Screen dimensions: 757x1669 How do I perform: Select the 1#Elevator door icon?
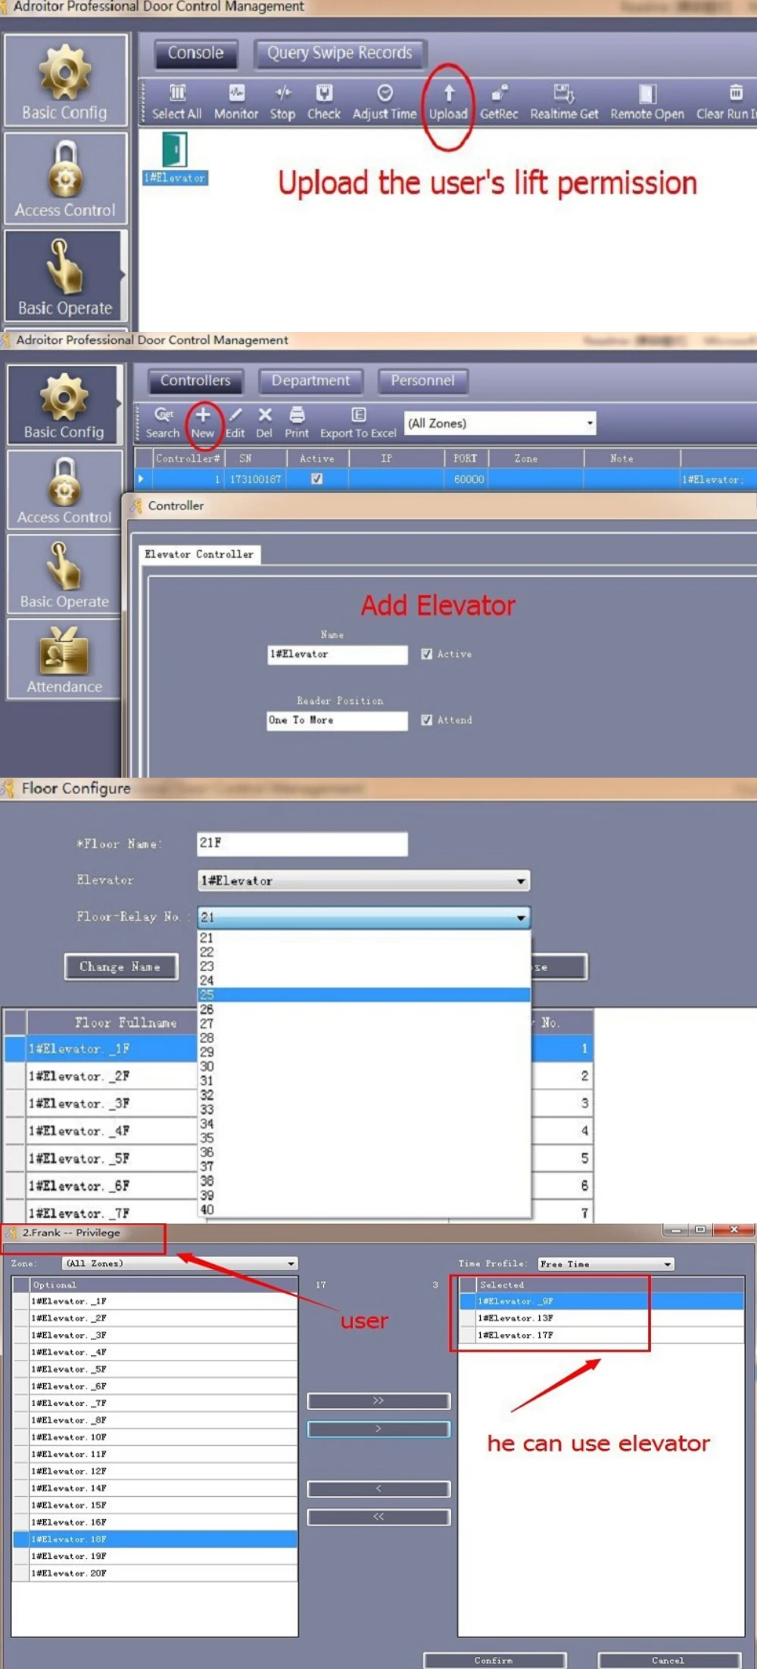[x=175, y=149]
